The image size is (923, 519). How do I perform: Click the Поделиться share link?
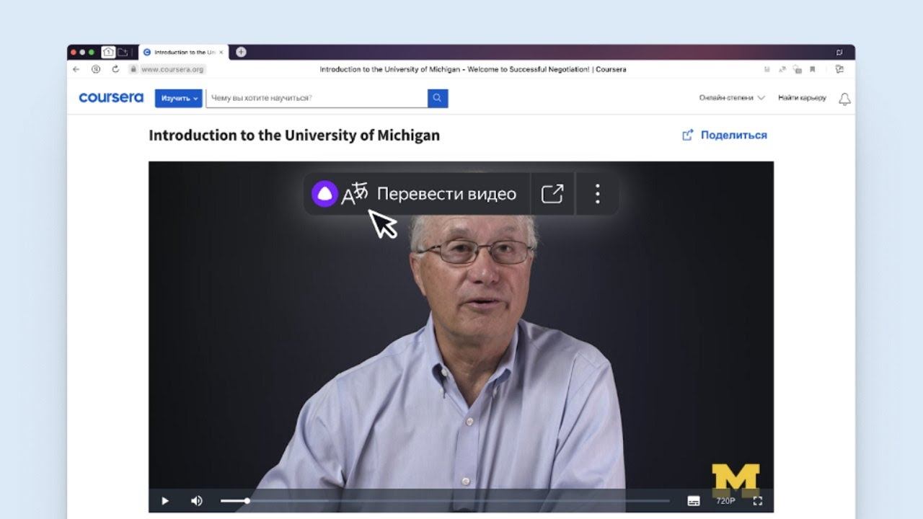[x=725, y=135]
